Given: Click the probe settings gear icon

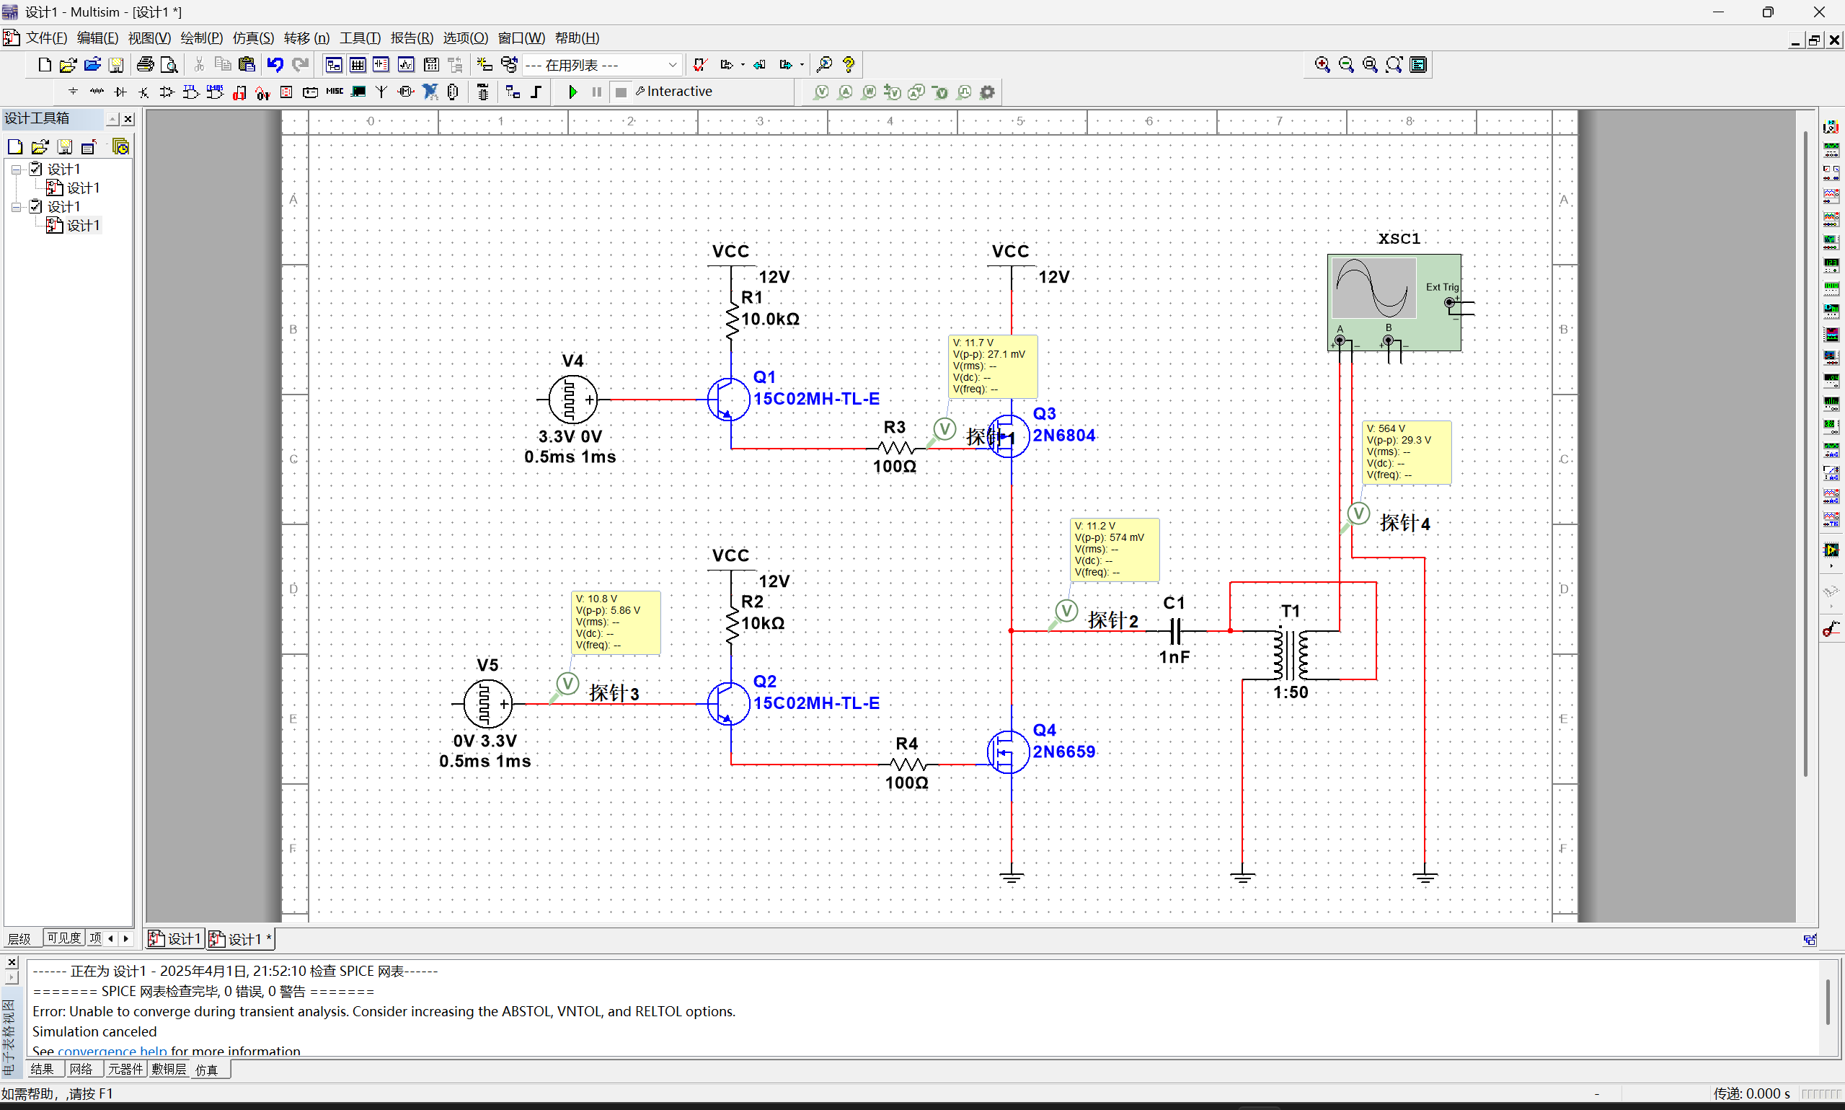Looking at the screenshot, I should pos(988,92).
